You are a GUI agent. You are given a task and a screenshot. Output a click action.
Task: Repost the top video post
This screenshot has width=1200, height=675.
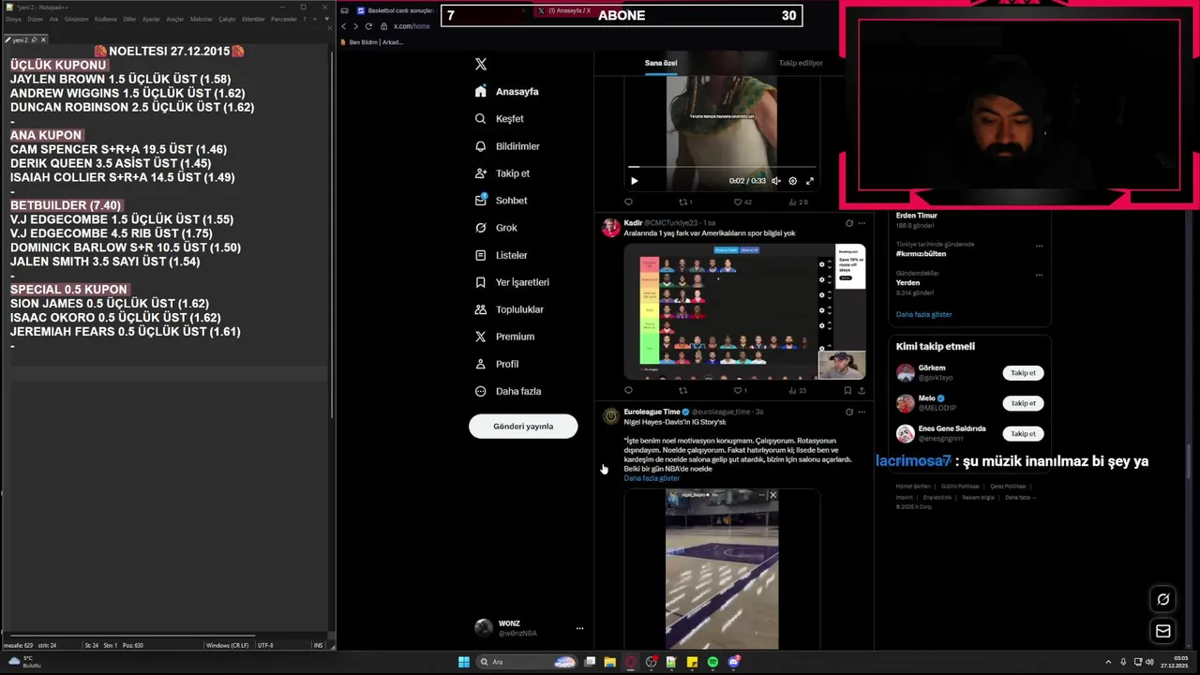[685, 202]
